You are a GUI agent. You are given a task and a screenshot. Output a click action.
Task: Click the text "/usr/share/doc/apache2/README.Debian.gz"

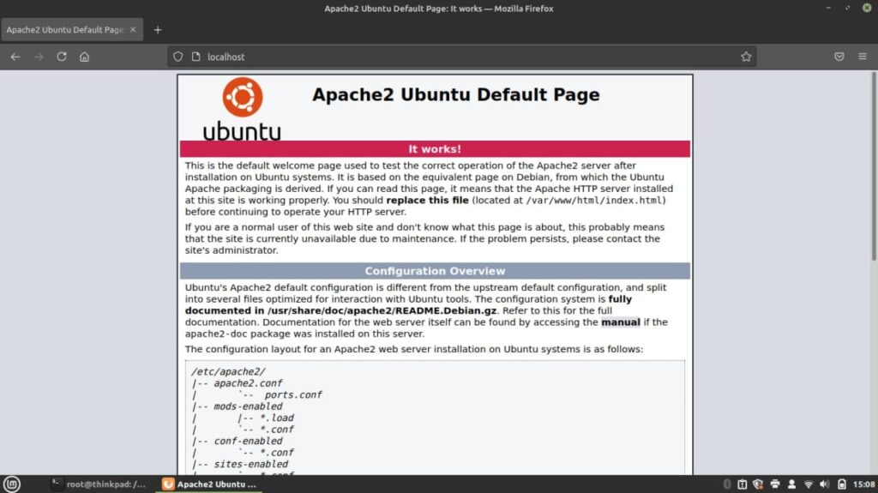[382, 310]
